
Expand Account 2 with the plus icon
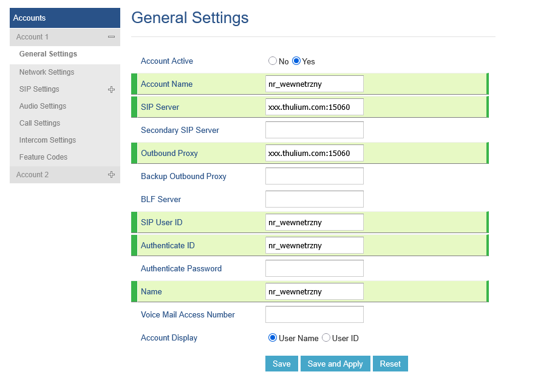111,175
